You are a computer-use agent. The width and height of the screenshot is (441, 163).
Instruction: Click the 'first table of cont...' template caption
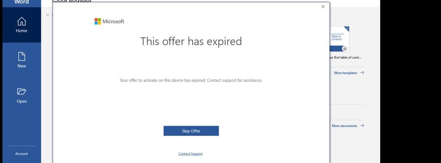(345, 57)
